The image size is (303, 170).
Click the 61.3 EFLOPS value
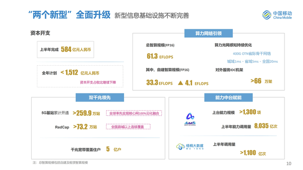[x=160, y=56]
